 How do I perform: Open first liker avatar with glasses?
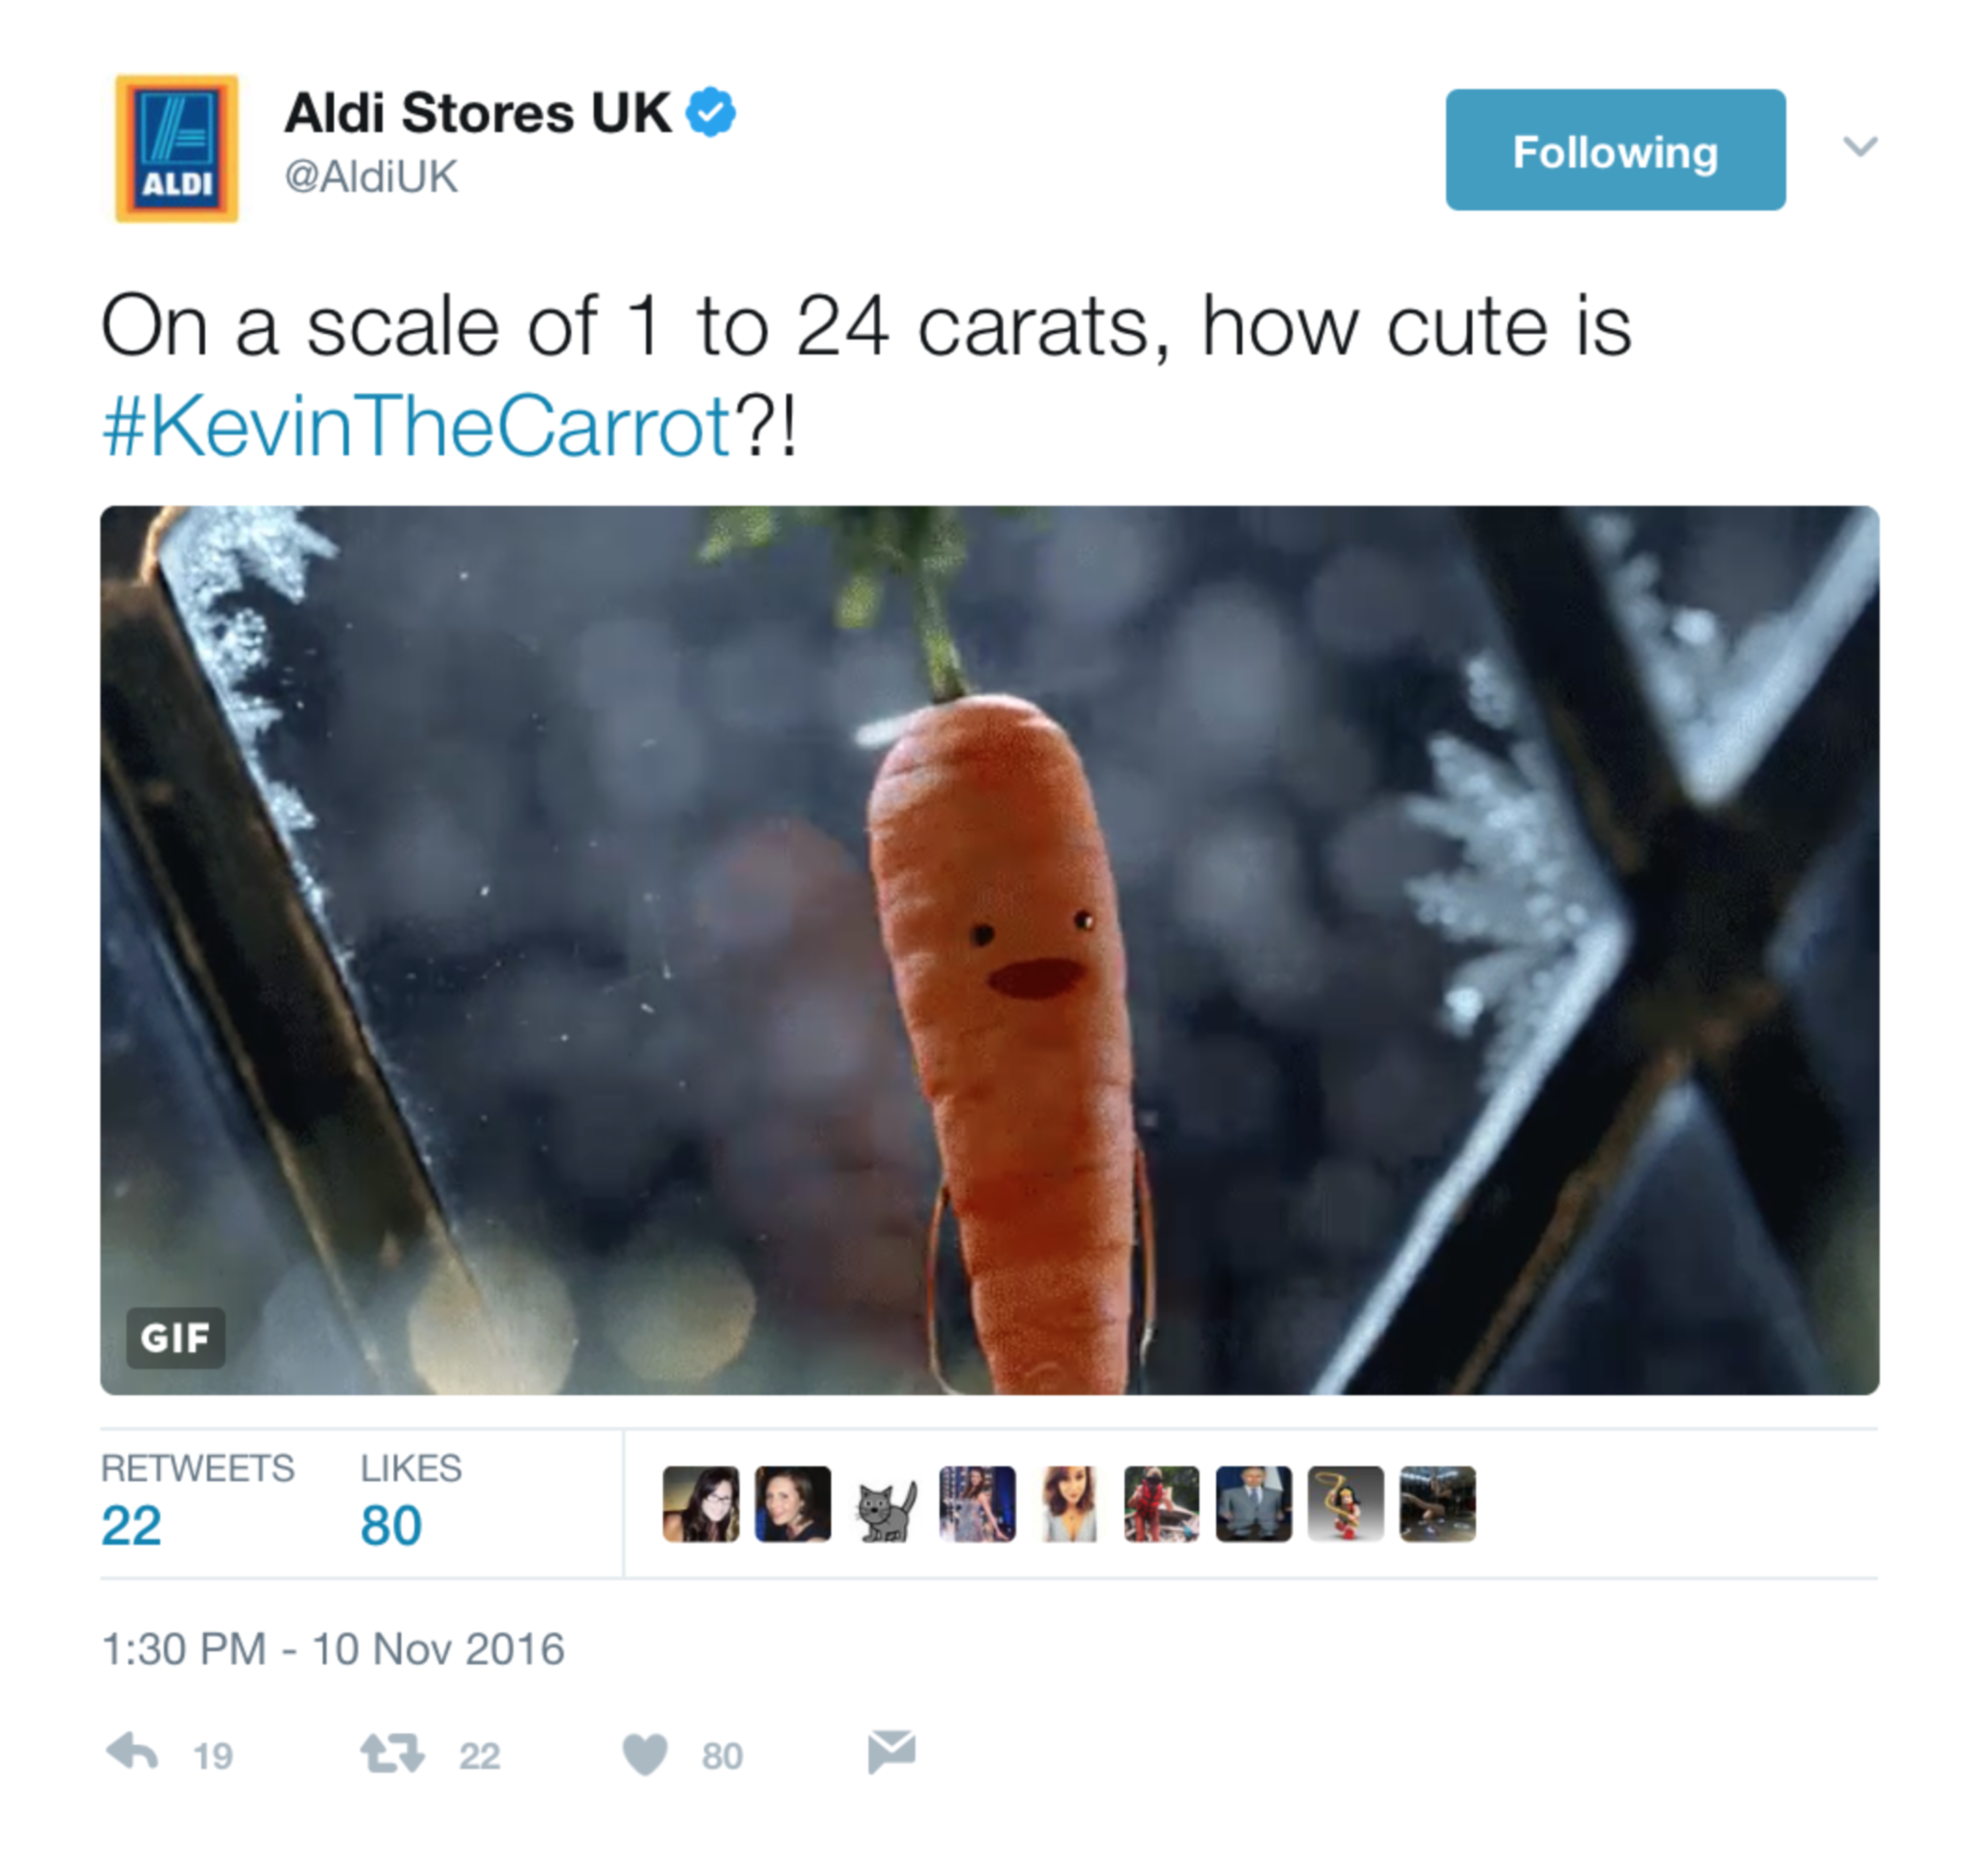tap(701, 1504)
